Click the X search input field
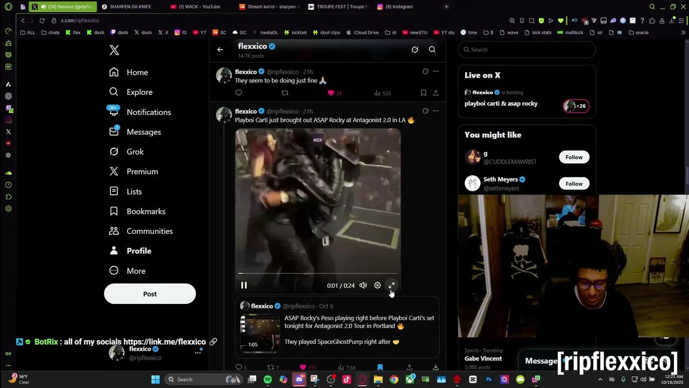 click(x=526, y=50)
